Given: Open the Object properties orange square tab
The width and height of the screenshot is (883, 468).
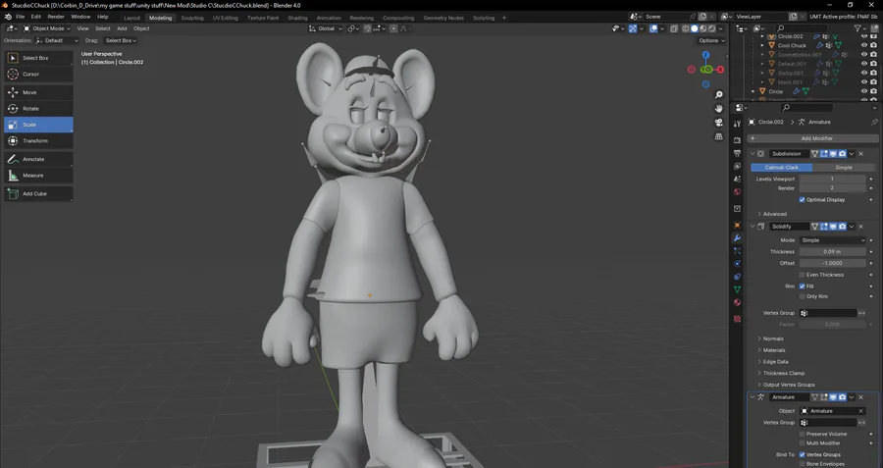Looking at the screenshot, I should pyautogui.click(x=737, y=225).
